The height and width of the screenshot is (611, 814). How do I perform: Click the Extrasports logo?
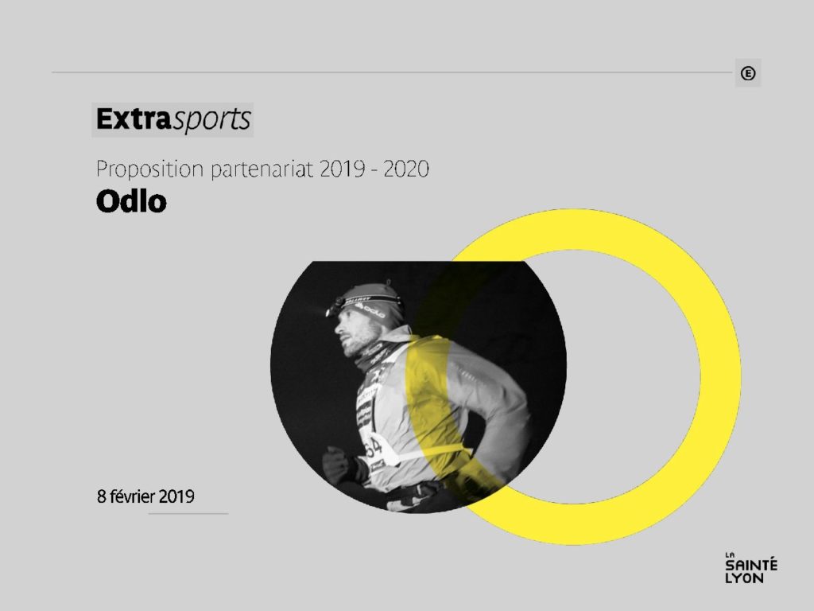point(172,120)
